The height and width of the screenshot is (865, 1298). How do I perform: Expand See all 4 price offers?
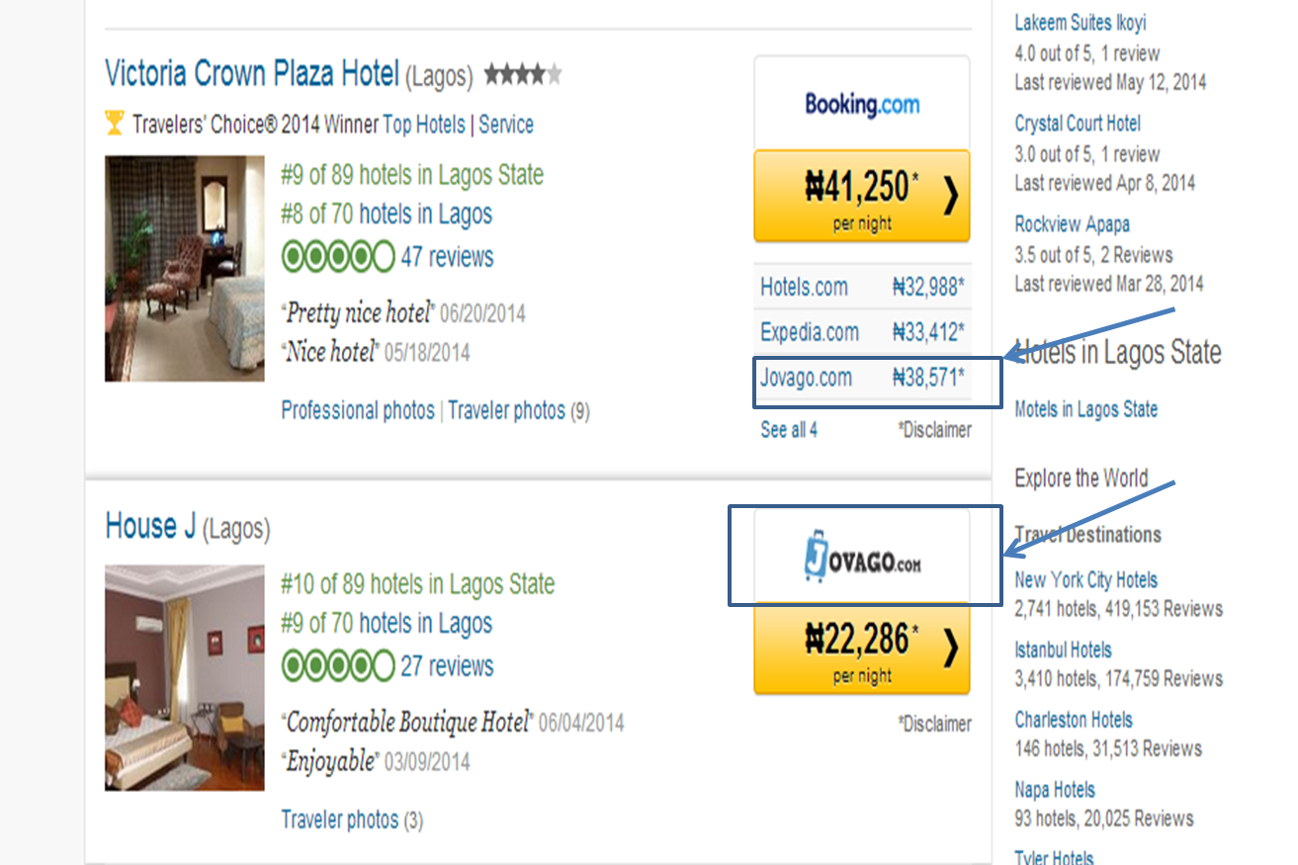[x=789, y=430]
